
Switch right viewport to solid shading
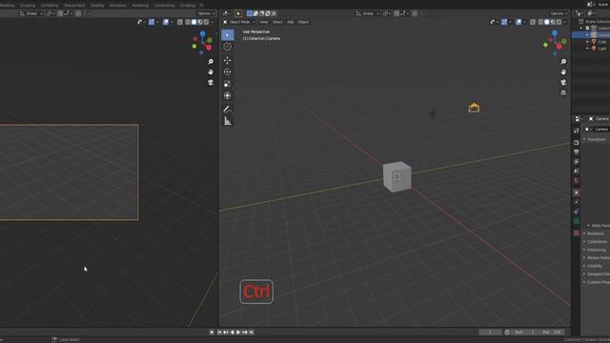pos(547,22)
